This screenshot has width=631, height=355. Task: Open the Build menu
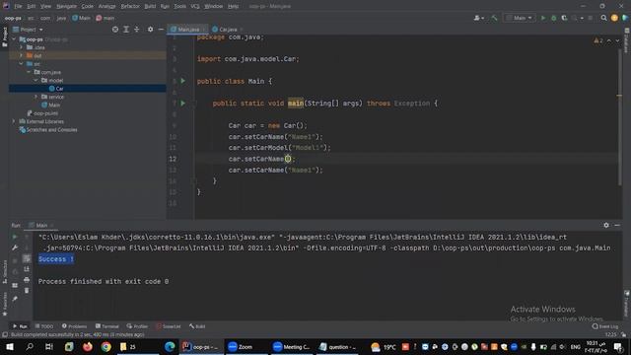(x=150, y=6)
